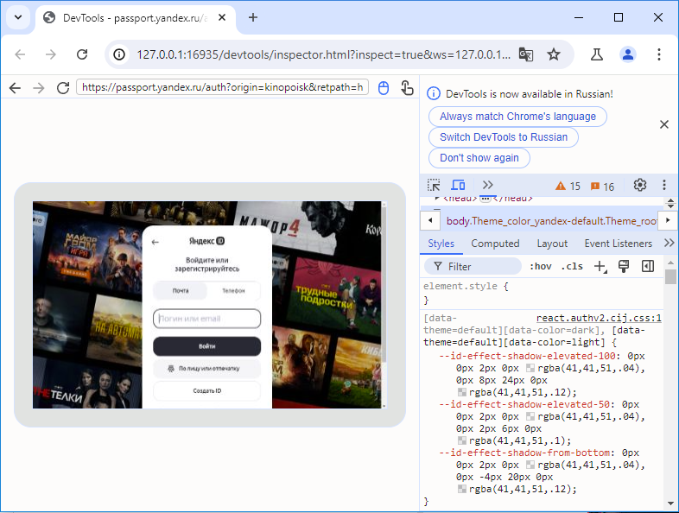Image resolution: width=679 pixels, height=513 pixels.
Task: Toggle the device toolbar icon
Action: tap(458, 186)
